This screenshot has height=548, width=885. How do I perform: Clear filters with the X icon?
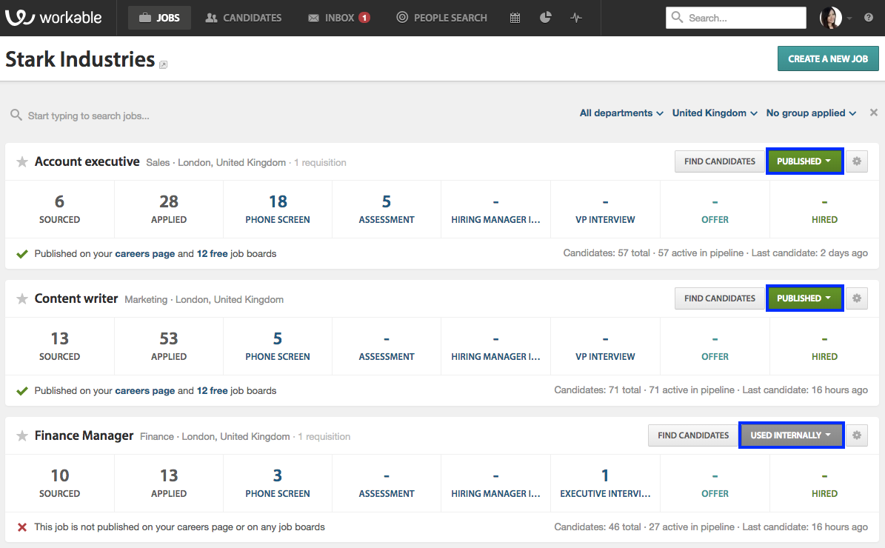point(874,113)
